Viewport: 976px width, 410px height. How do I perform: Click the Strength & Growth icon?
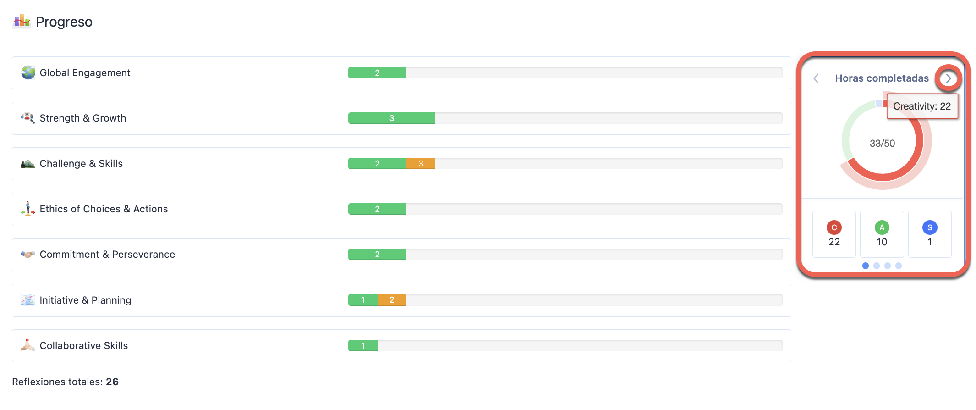click(x=27, y=118)
